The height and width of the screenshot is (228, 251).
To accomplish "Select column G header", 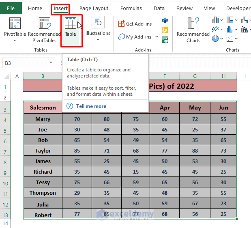I will 195,76.
